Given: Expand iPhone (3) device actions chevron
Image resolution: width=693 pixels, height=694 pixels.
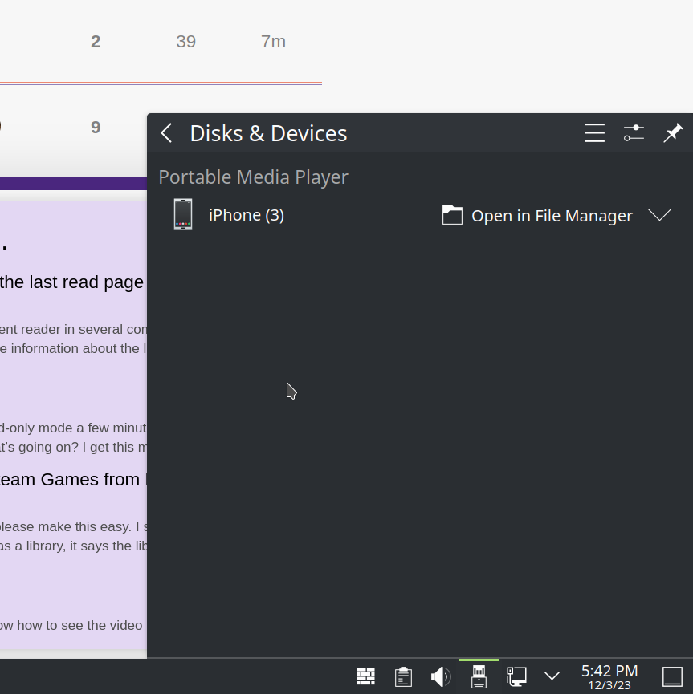Looking at the screenshot, I should 659,215.
